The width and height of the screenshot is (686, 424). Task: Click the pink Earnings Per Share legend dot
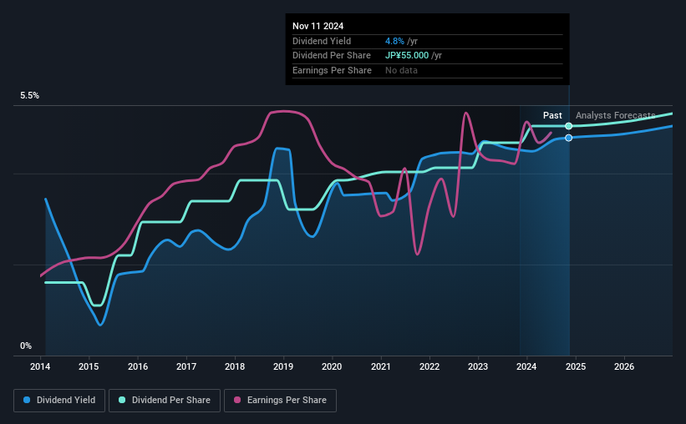pos(237,400)
